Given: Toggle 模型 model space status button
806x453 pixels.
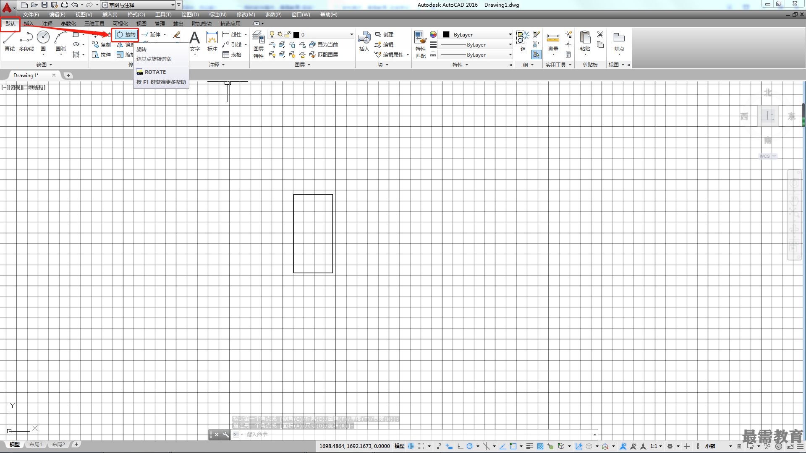Looking at the screenshot, I should click(x=400, y=446).
